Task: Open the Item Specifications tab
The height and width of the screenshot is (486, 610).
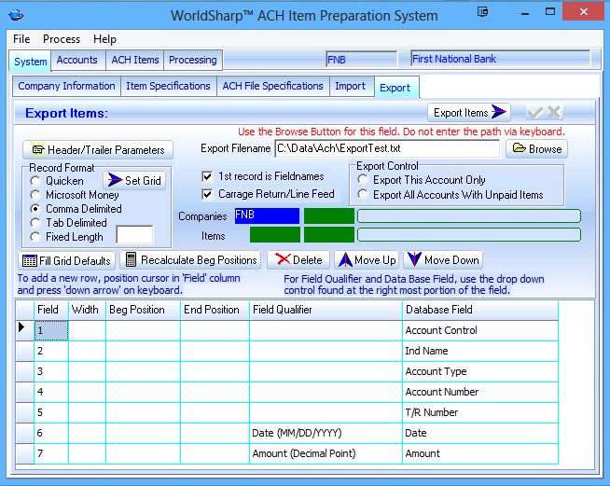Action: click(x=168, y=86)
